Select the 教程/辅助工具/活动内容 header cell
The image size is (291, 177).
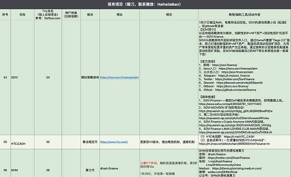(x=244, y=15)
